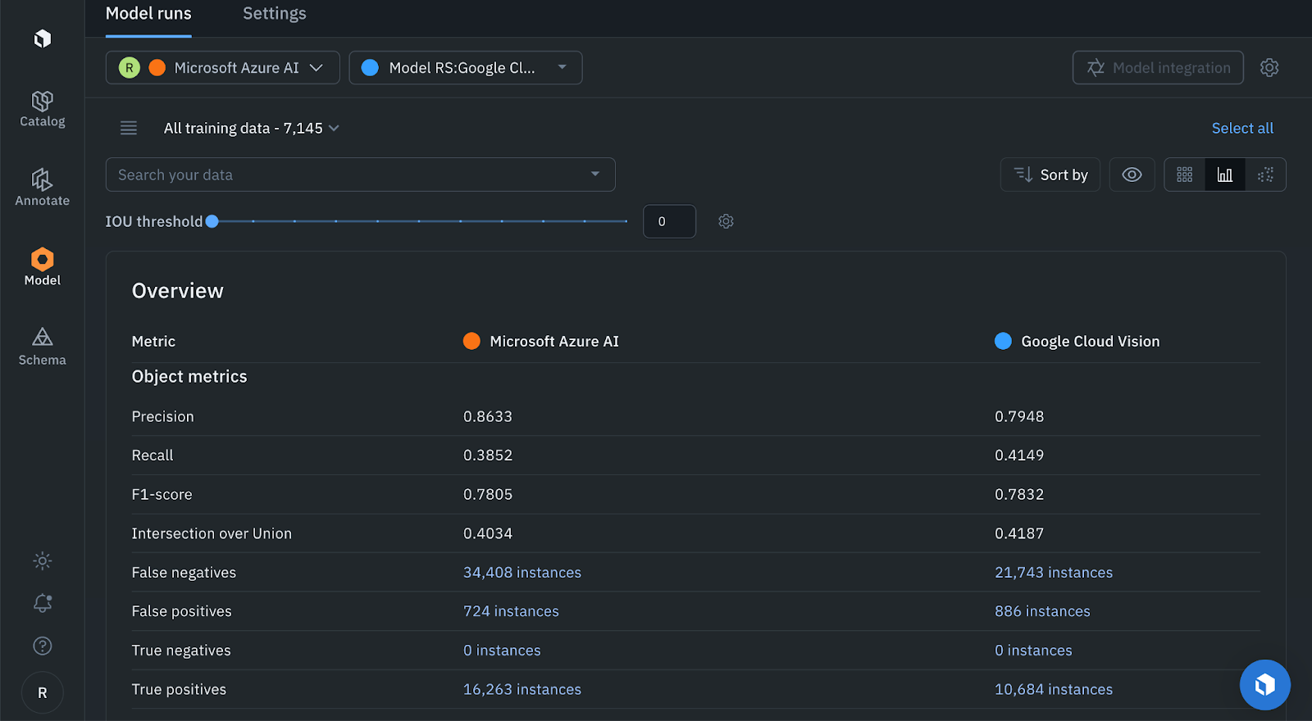Open notifications bell
1312x721 pixels.
43,603
